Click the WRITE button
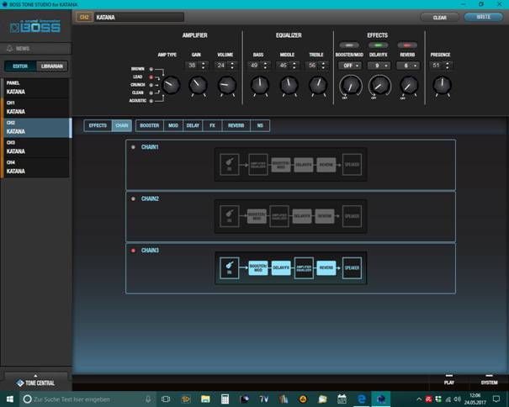Viewport: 509px width, 407px height. click(x=484, y=17)
